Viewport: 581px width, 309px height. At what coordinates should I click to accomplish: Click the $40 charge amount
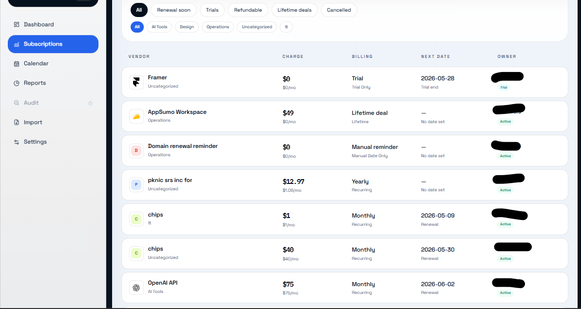coord(288,250)
